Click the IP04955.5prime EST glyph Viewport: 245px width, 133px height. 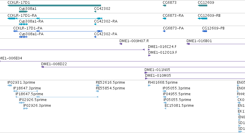click(x=164, y=97)
